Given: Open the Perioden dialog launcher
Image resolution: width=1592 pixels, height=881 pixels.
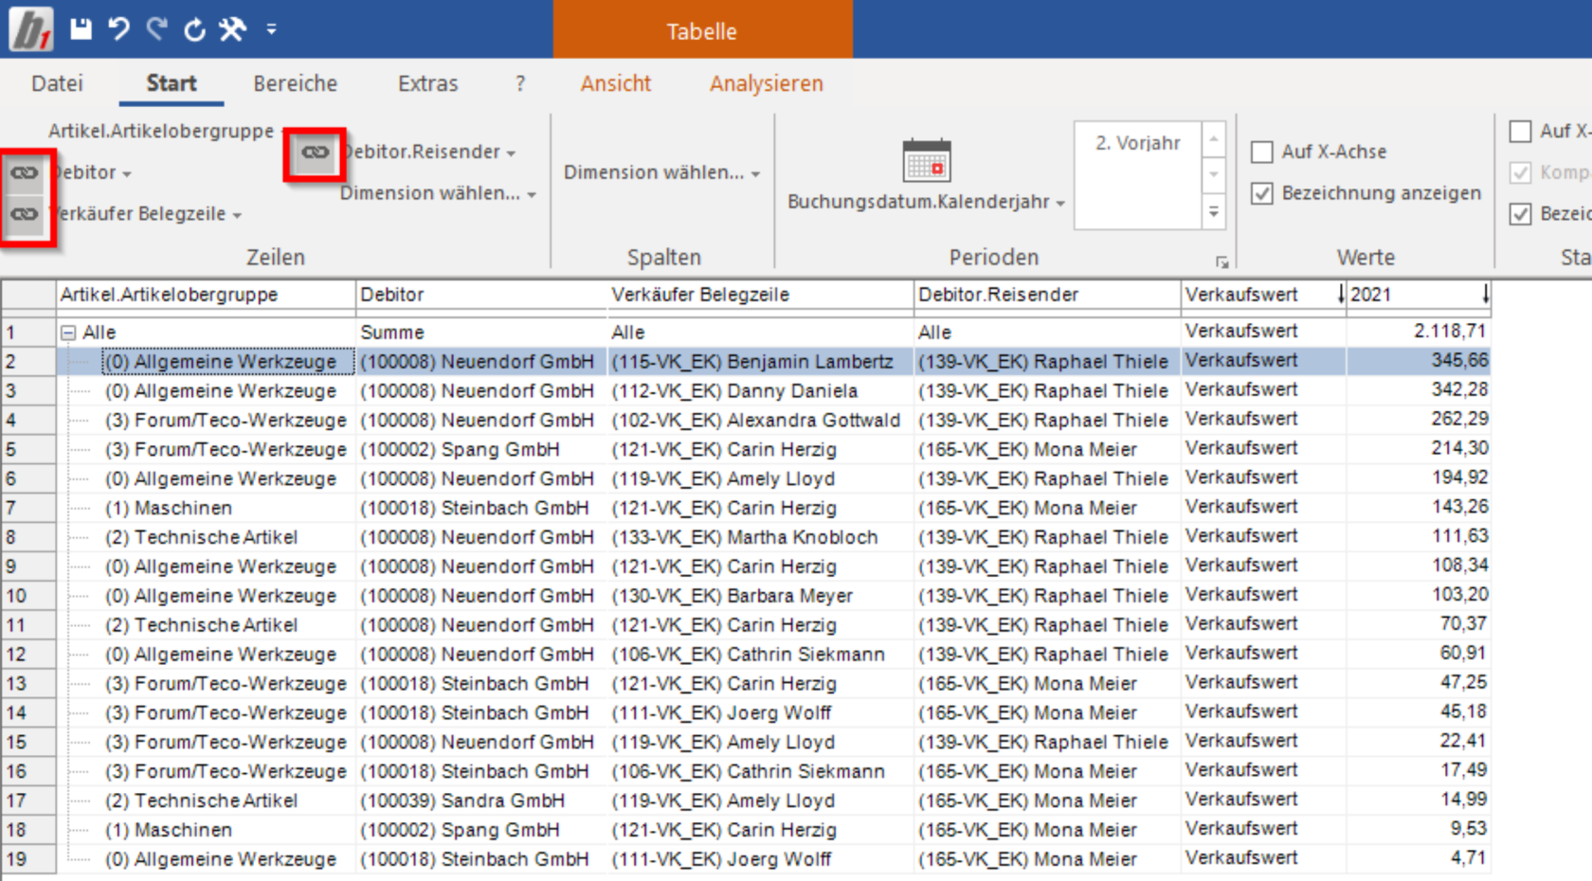Looking at the screenshot, I should [x=1222, y=261].
